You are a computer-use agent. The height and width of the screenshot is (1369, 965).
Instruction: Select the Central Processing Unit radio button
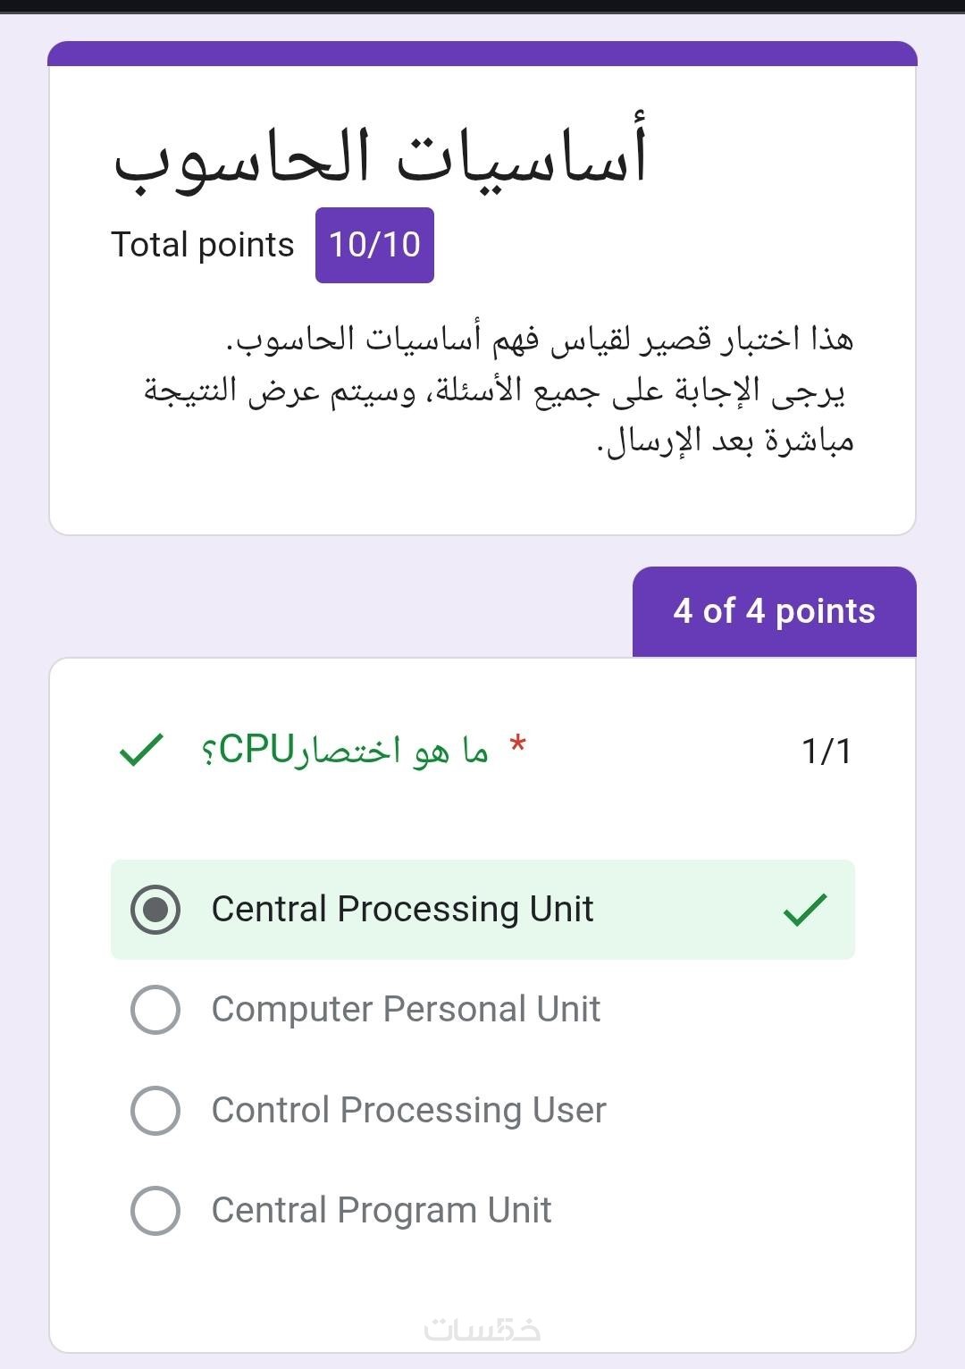tap(155, 910)
